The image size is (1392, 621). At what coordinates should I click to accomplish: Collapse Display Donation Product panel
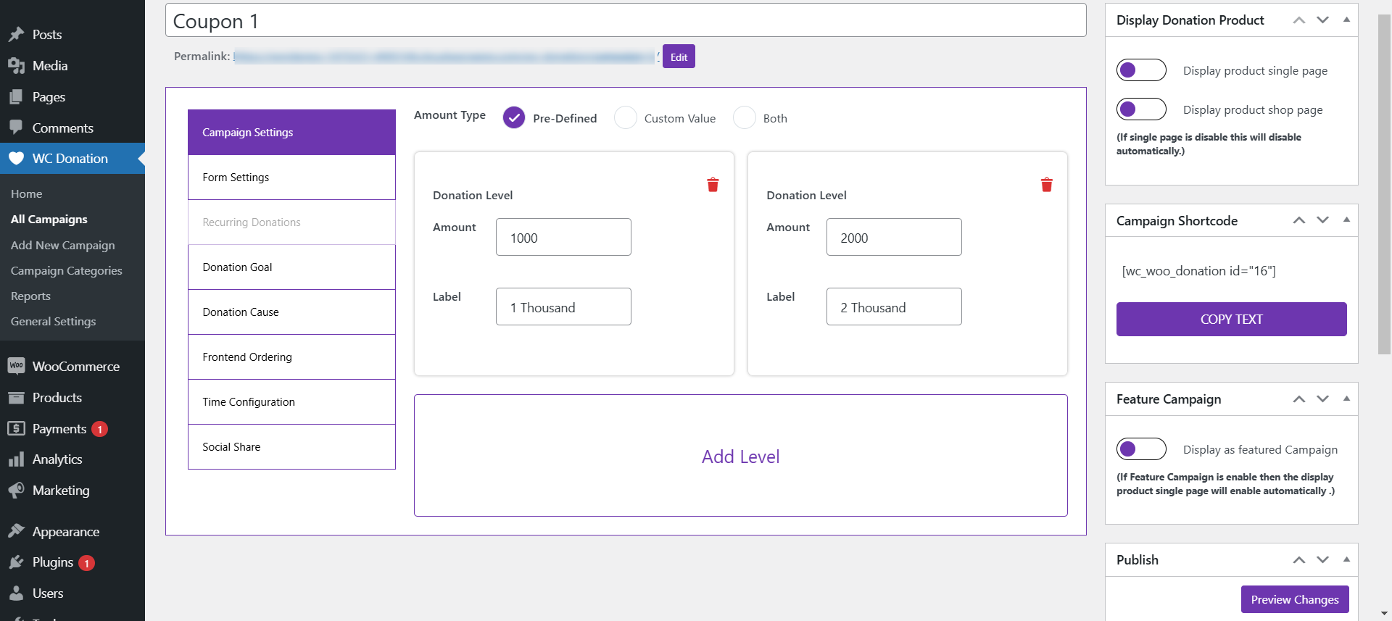(1346, 20)
